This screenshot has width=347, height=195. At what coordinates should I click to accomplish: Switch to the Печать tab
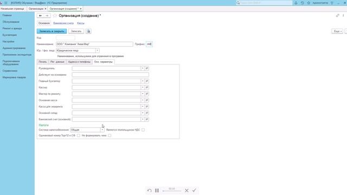pos(42,62)
